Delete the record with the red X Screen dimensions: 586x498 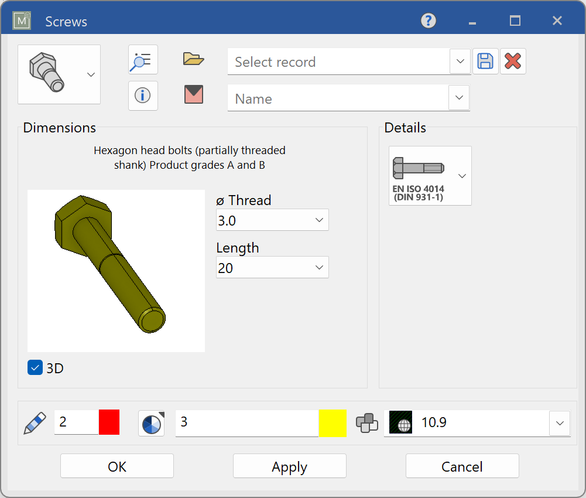(513, 61)
